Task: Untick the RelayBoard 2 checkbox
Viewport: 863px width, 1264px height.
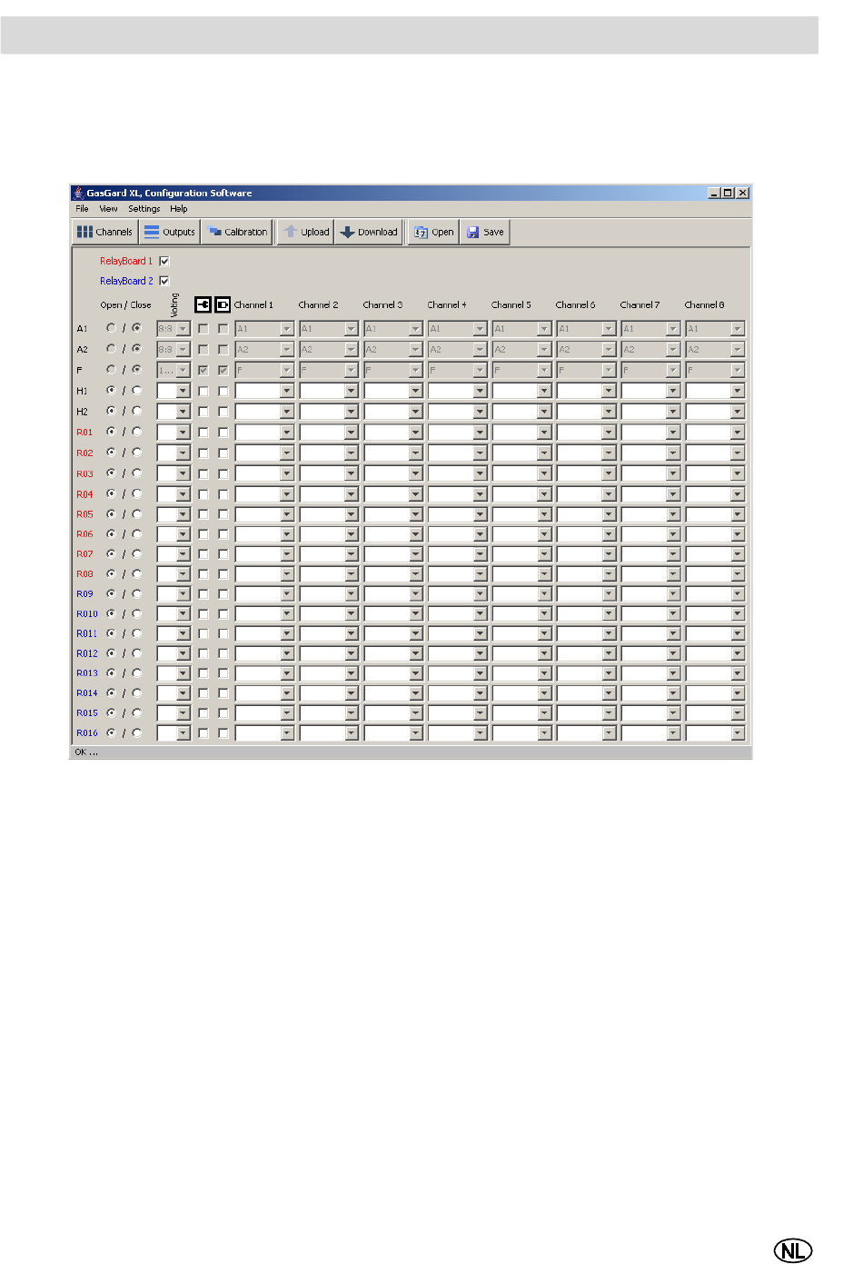Action: pyautogui.click(x=164, y=281)
